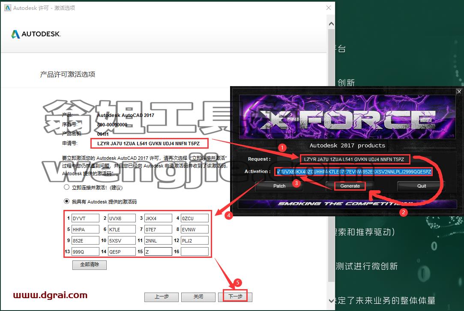Click the AUTODESK logo in the header

(x=36, y=34)
